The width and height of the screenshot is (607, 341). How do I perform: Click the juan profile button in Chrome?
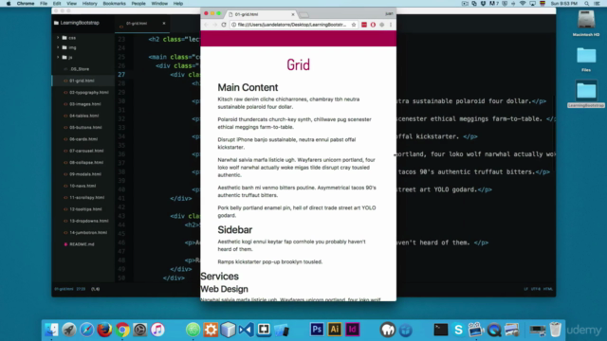click(x=389, y=13)
